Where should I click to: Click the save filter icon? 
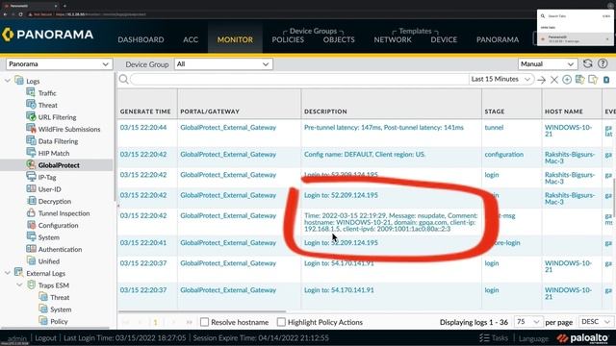pyautogui.click(x=579, y=79)
